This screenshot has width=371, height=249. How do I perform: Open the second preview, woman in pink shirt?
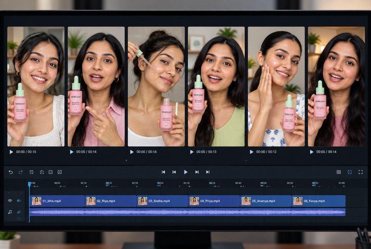click(x=96, y=86)
